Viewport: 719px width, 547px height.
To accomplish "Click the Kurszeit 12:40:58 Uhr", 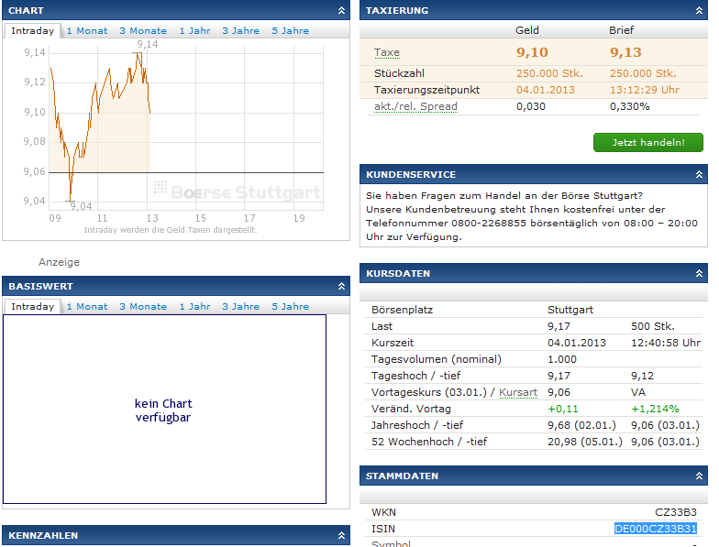I will (x=666, y=343).
